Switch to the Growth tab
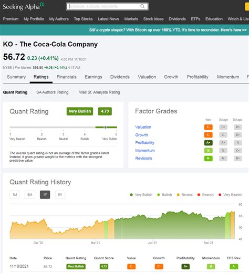This screenshot has width=249, height=274. 171,77
